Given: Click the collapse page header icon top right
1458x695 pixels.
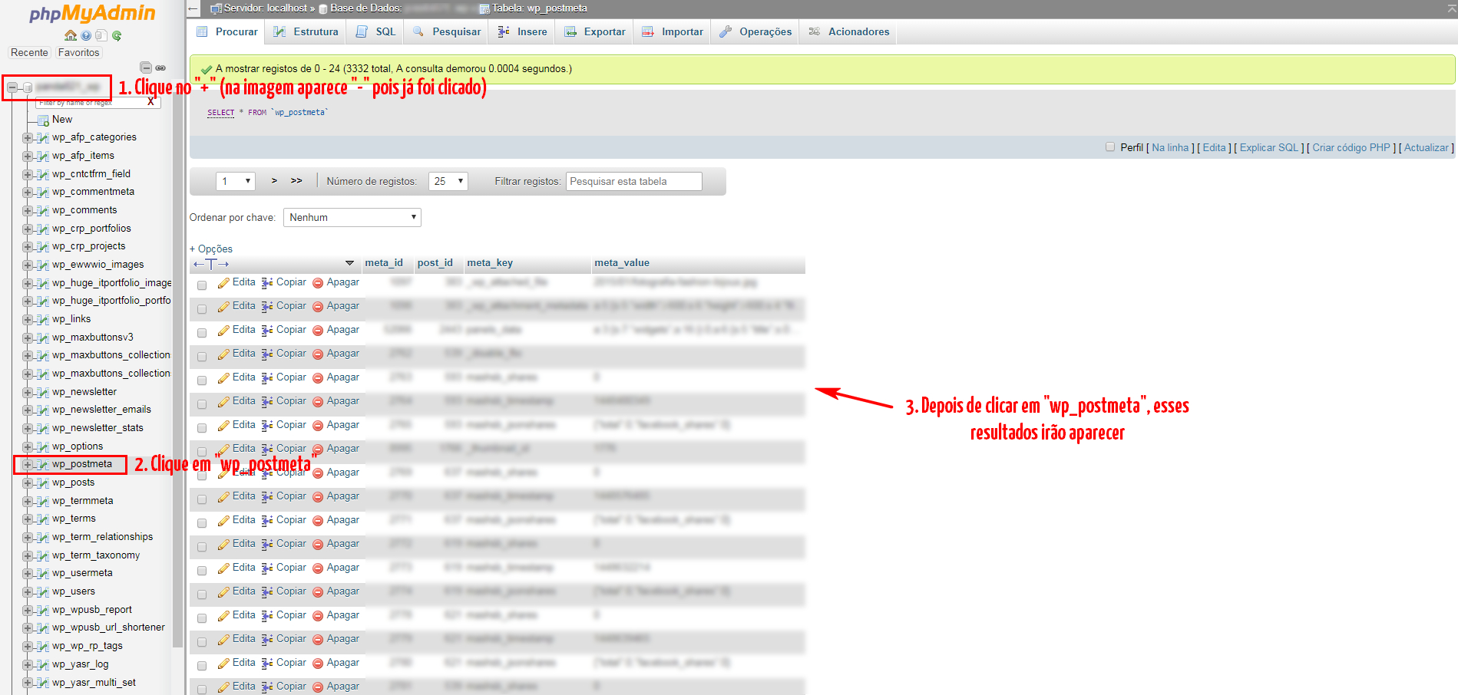Looking at the screenshot, I should 1451,8.
